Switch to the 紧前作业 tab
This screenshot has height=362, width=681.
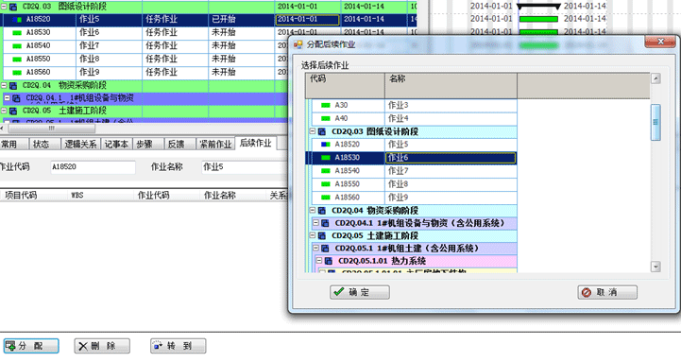tap(215, 144)
